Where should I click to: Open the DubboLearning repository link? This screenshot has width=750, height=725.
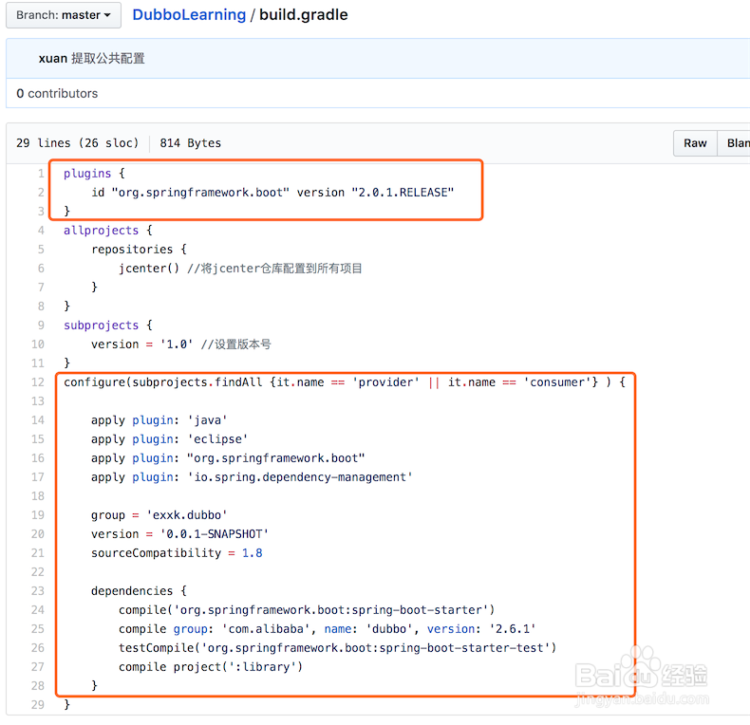coord(189,15)
